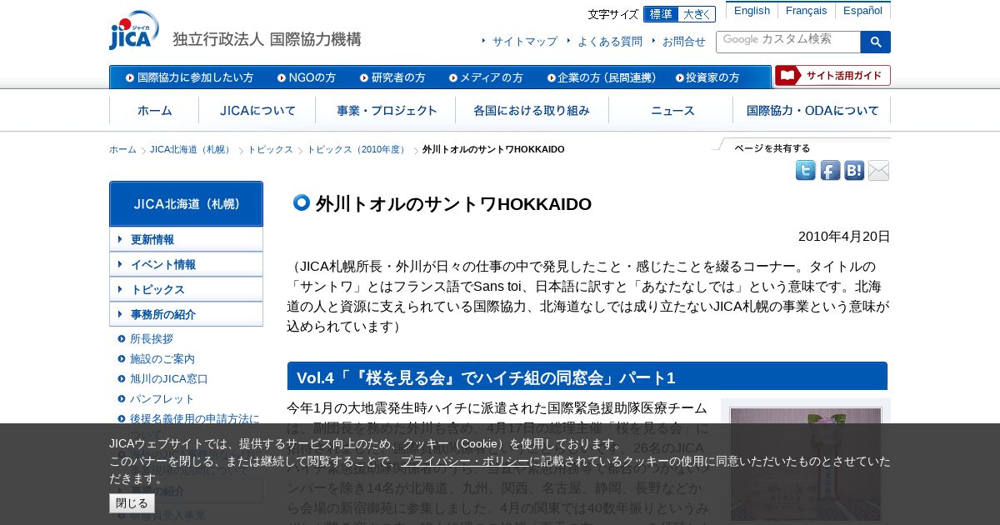Image resolution: width=1000 pixels, height=525 pixels.
Task: Open ニュース main tab
Action: pos(671,110)
